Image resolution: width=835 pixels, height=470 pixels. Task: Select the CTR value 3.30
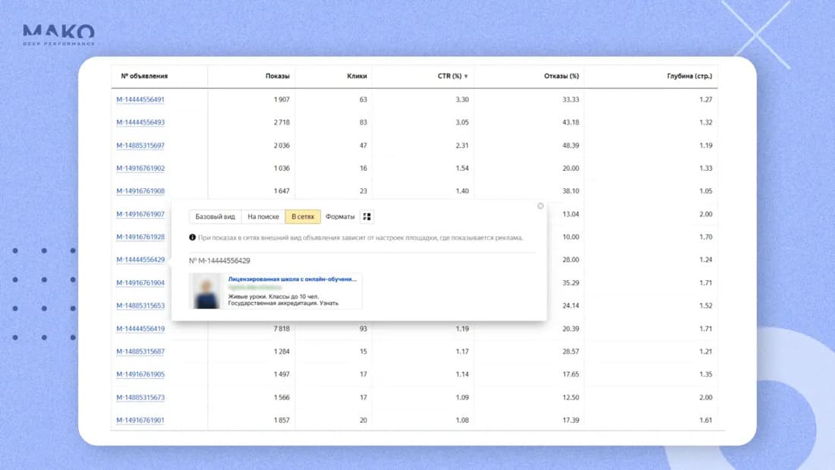[x=462, y=99]
